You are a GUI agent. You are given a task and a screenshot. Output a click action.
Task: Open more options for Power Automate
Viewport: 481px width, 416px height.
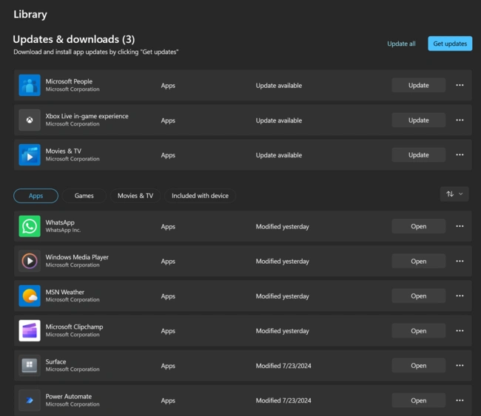coord(460,400)
